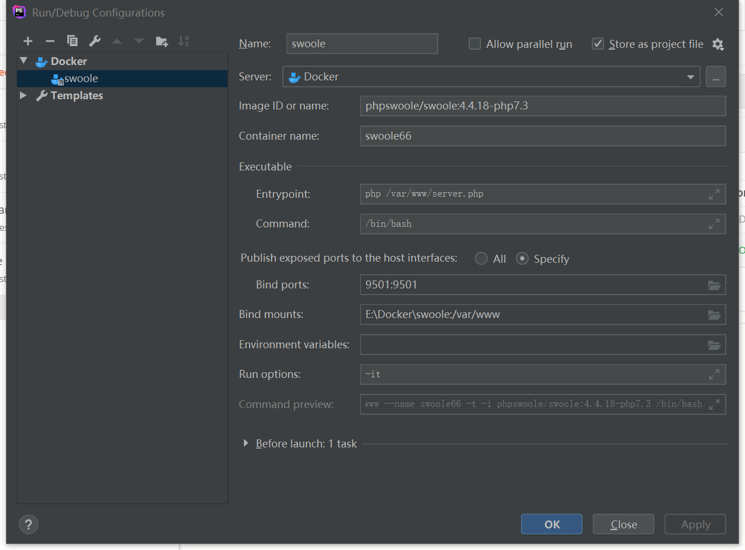Expand the Command preview field
The height and width of the screenshot is (550, 745).
coord(714,405)
